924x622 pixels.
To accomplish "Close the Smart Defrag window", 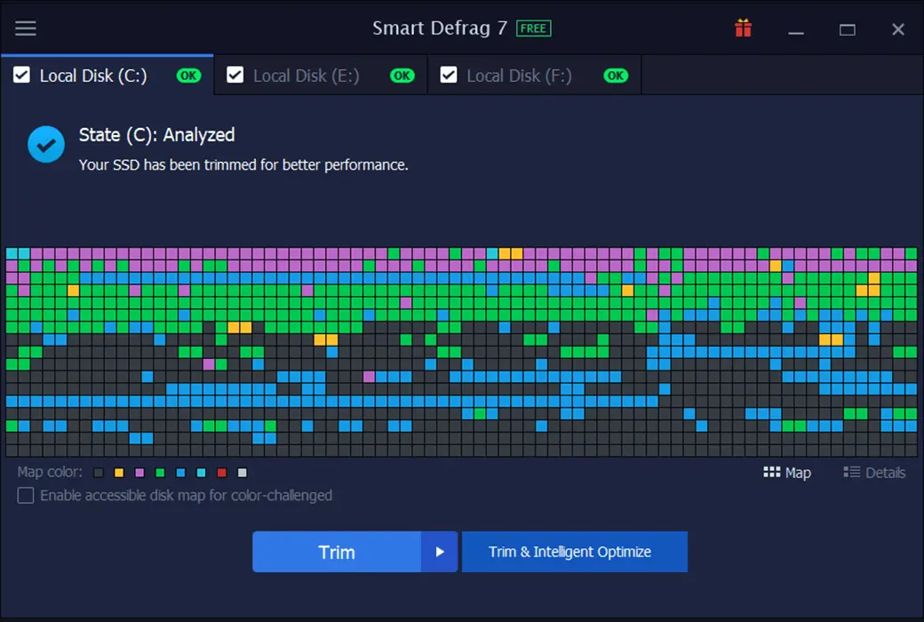I will 898,29.
